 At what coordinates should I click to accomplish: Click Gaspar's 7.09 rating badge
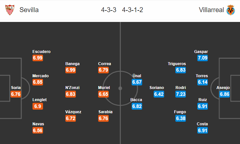[x=203, y=58]
